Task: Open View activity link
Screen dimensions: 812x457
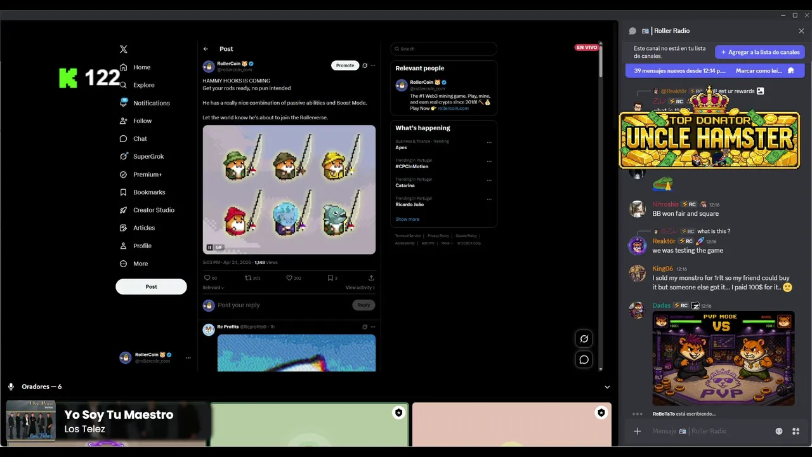Action: coord(360,288)
